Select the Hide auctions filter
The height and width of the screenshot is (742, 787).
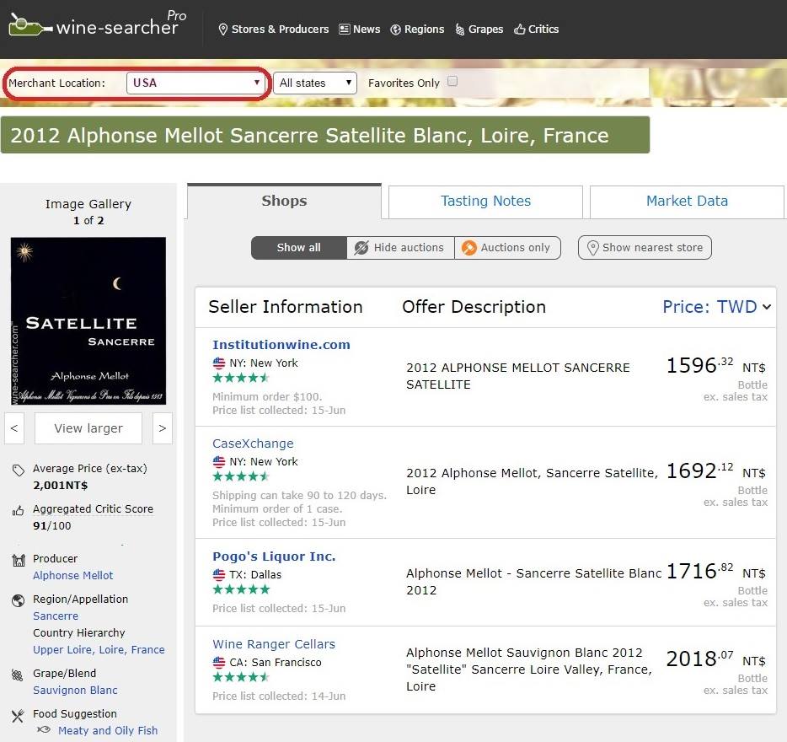click(400, 248)
